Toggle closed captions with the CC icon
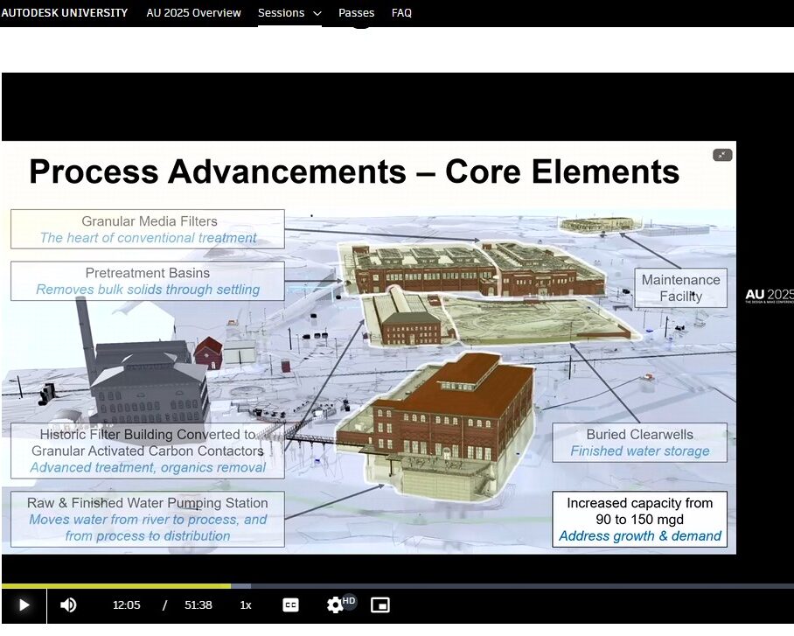Image resolution: width=794 pixels, height=636 pixels. (x=290, y=605)
